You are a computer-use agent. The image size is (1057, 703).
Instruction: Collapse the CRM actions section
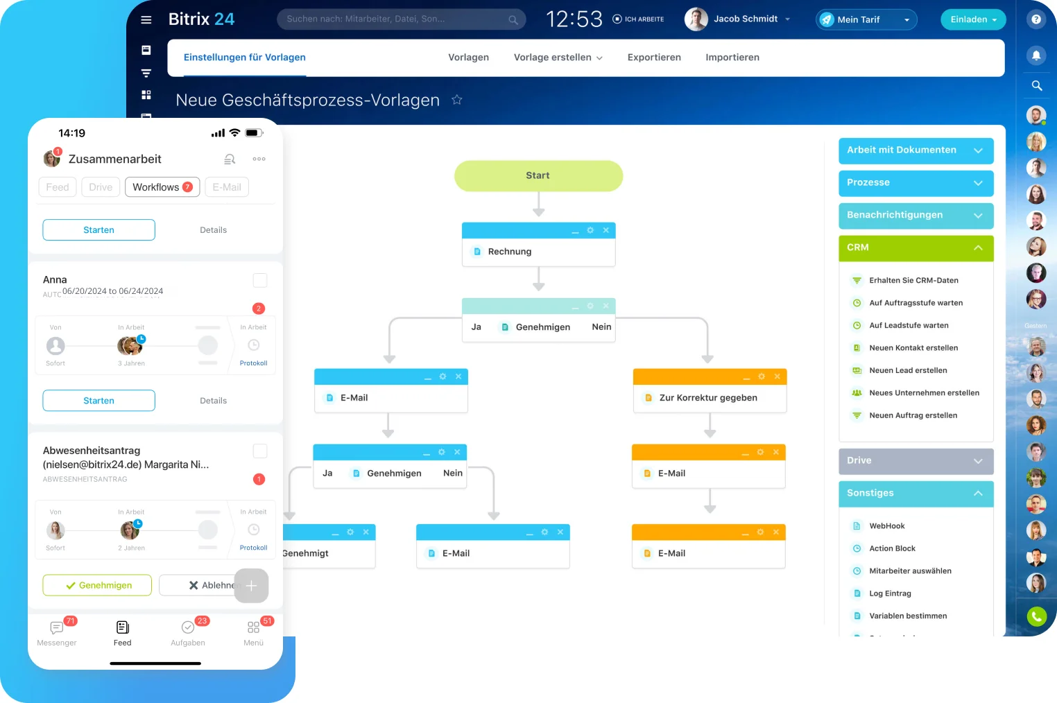(978, 248)
